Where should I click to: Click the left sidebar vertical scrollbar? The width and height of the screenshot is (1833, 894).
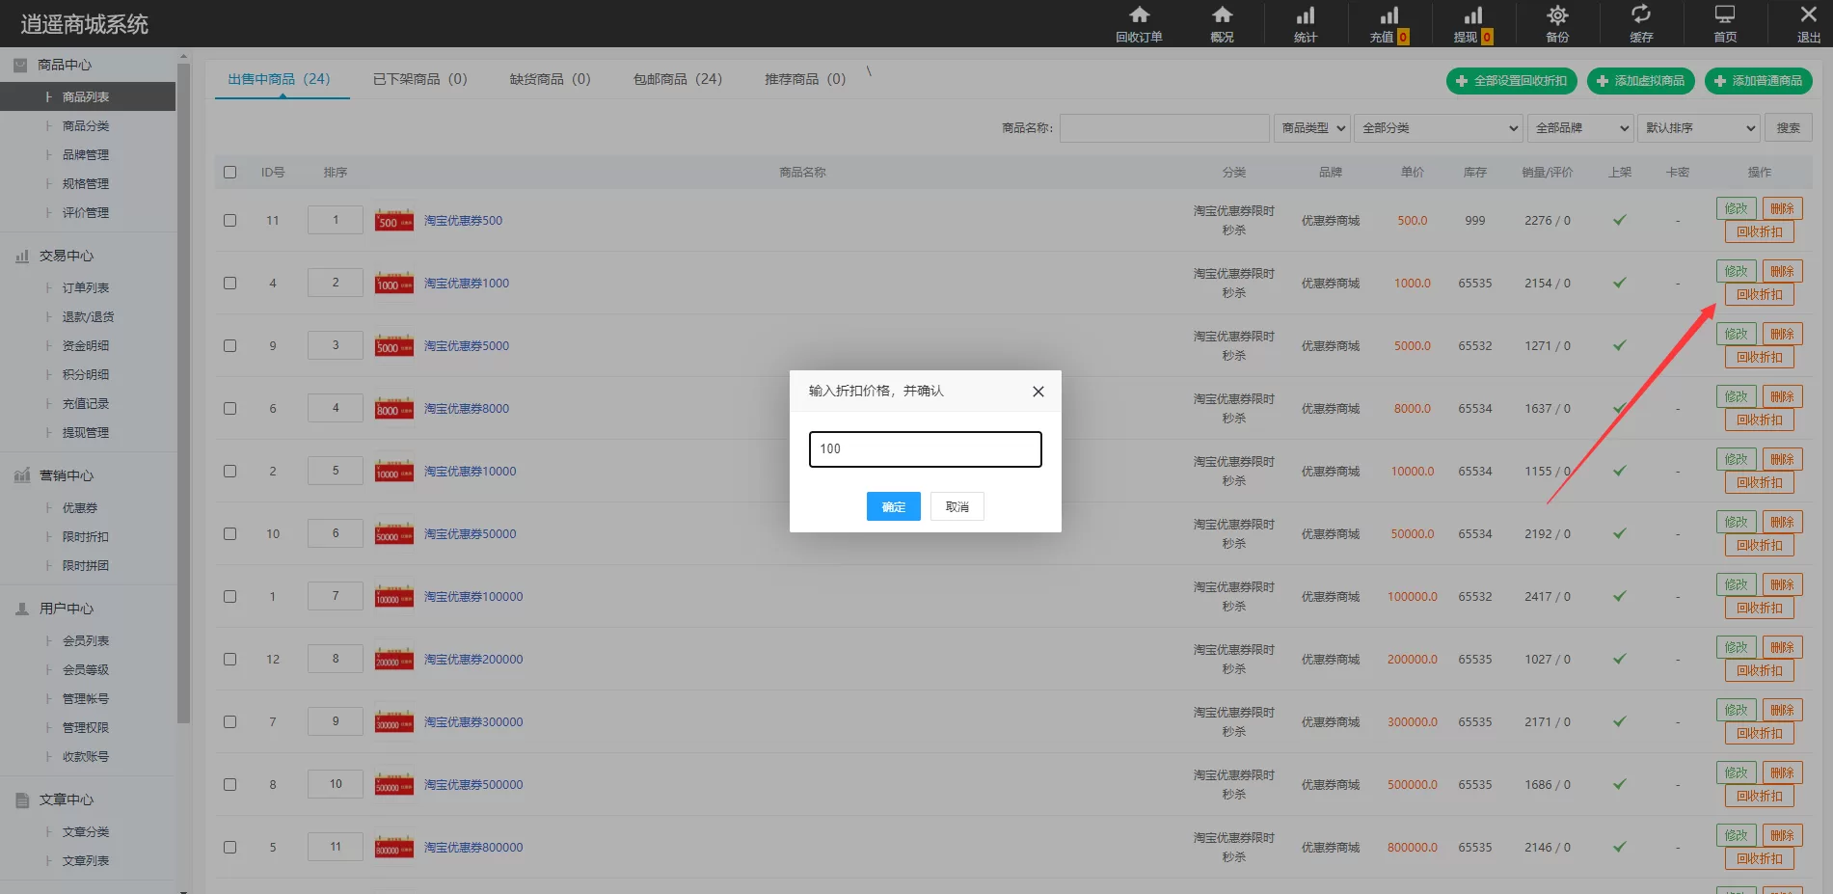183,386
